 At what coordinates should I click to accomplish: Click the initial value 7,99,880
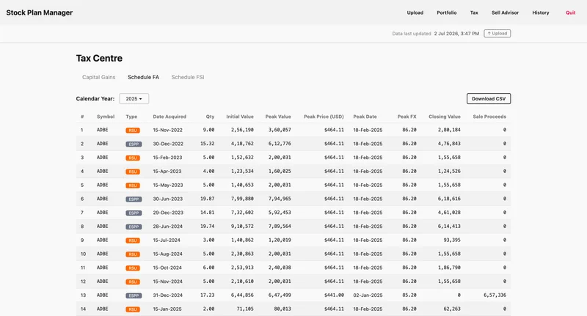242,199
